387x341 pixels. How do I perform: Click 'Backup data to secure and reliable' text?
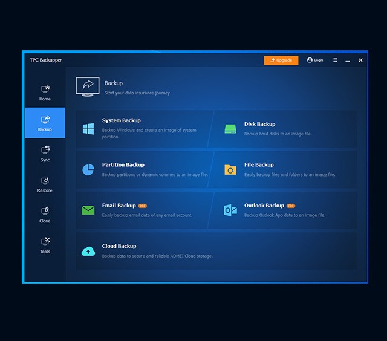[157, 256]
